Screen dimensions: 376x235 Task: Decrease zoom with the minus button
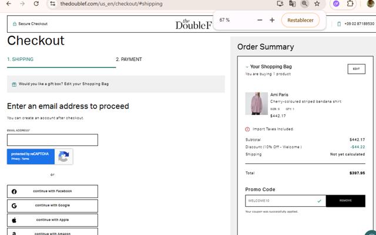pos(260,20)
